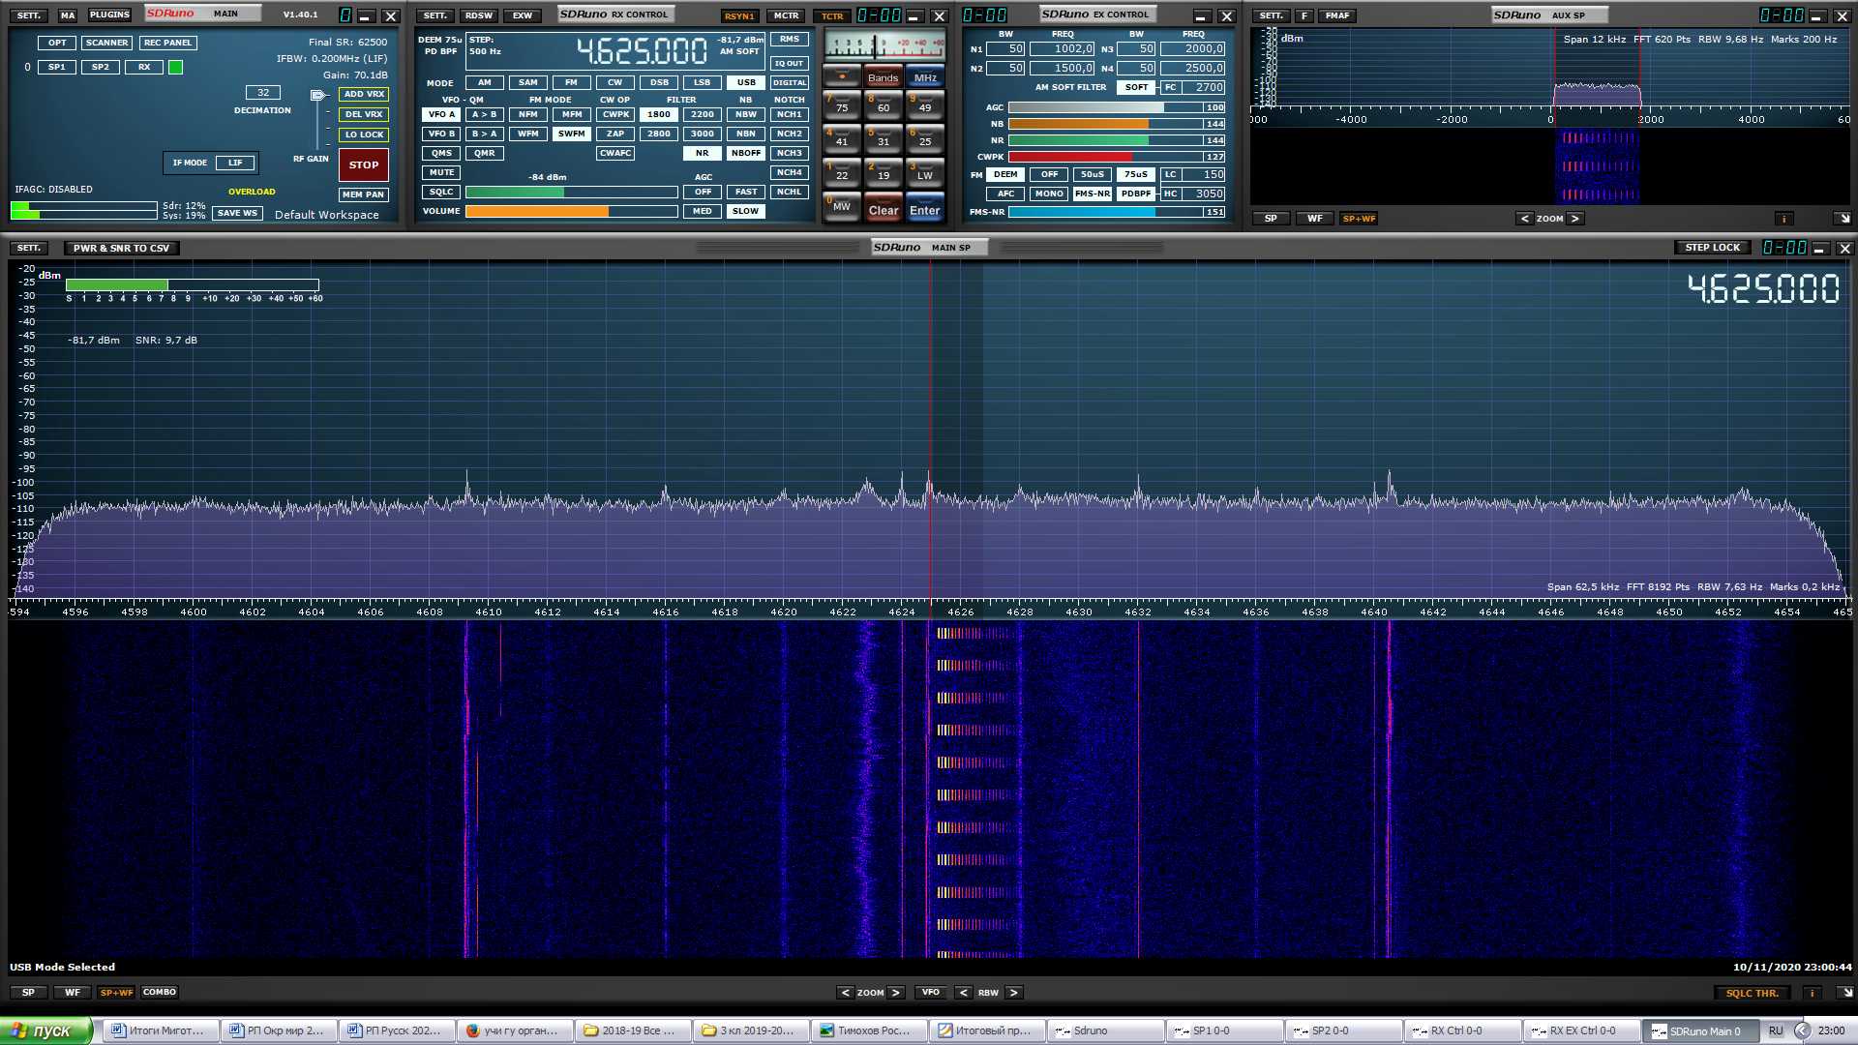Viewport: 1858px width, 1045px height.
Task: Switch Main SP to the SP+WF view
Action: pyautogui.click(x=117, y=993)
